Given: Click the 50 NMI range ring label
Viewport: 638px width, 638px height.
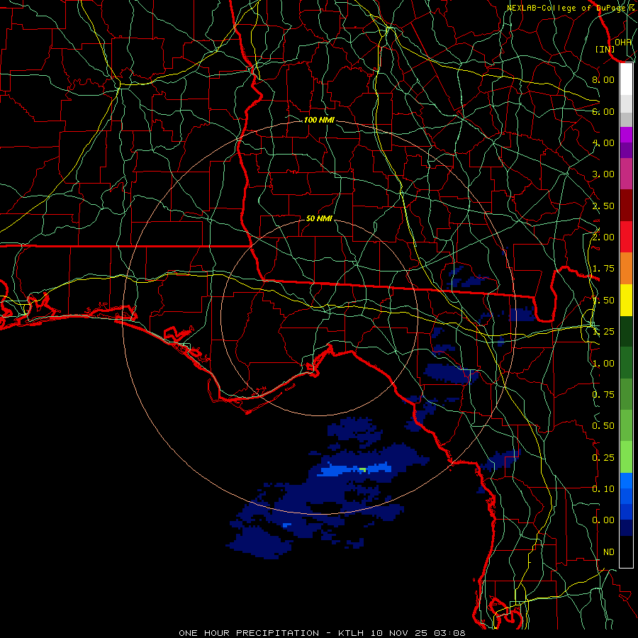Looking at the screenshot, I should pos(319,218).
